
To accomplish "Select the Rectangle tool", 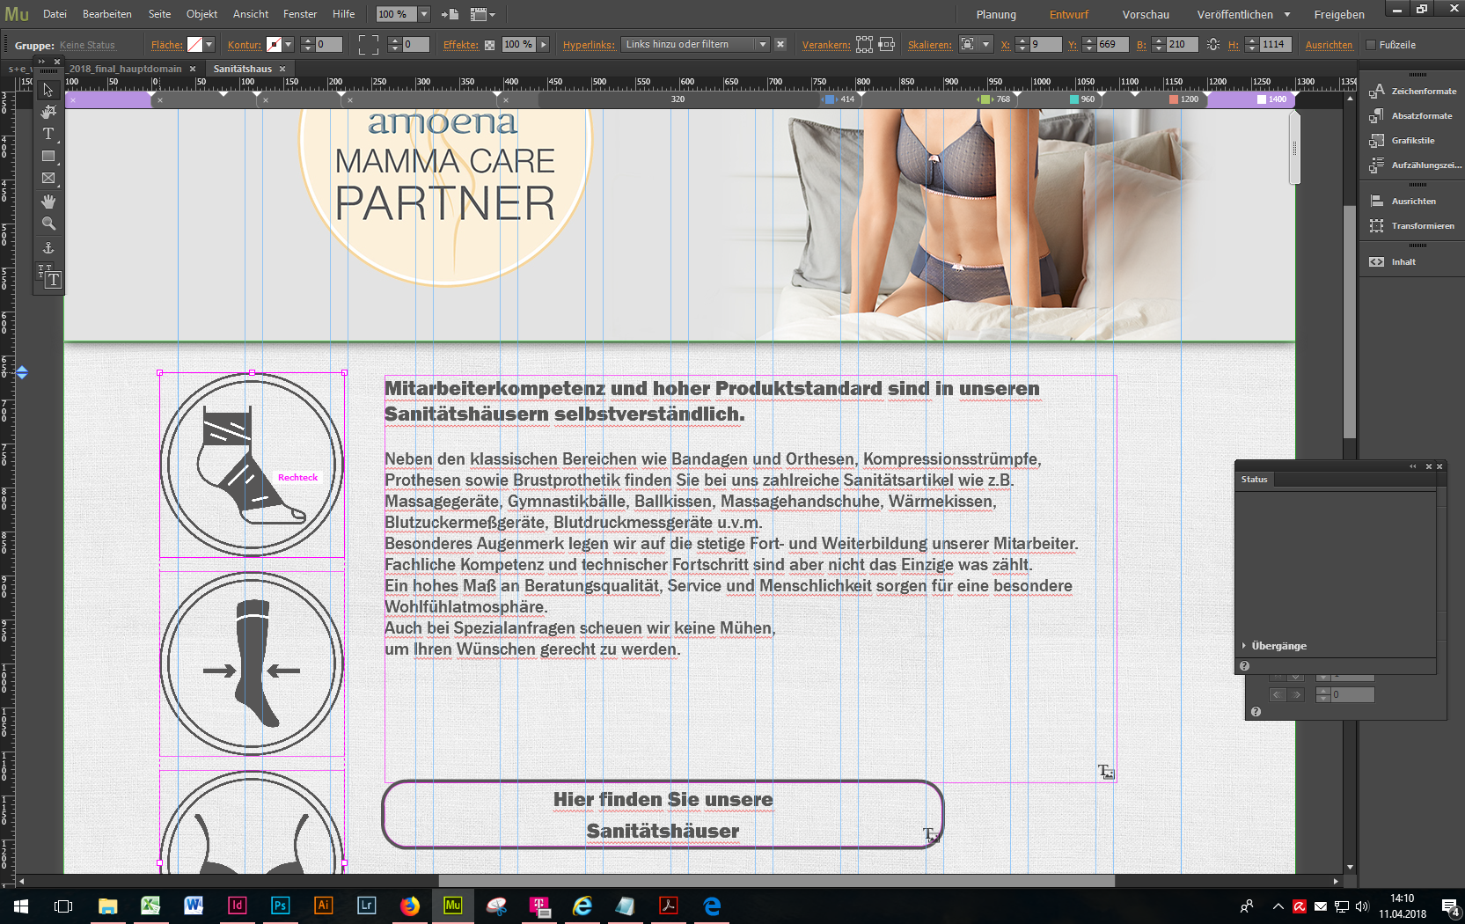I will point(48,156).
